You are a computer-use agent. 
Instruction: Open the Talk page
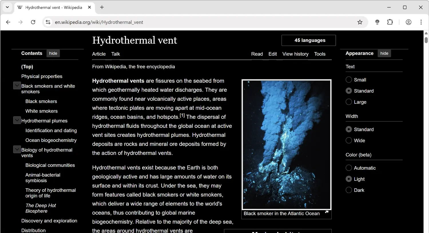tap(116, 54)
